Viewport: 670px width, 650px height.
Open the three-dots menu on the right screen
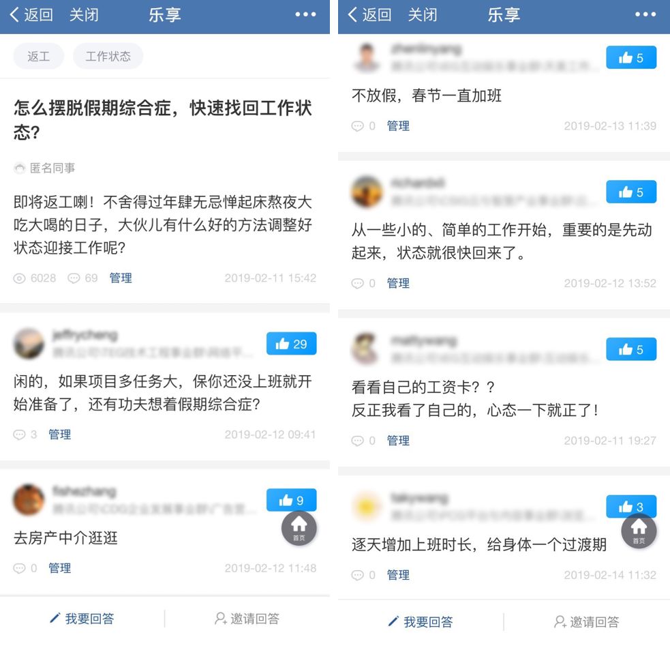click(x=645, y=14)
